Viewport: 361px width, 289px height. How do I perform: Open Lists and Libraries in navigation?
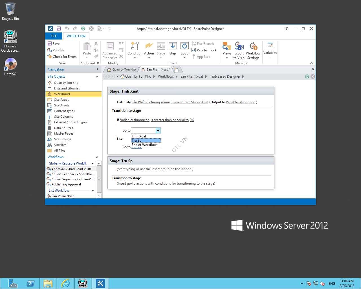67,88
